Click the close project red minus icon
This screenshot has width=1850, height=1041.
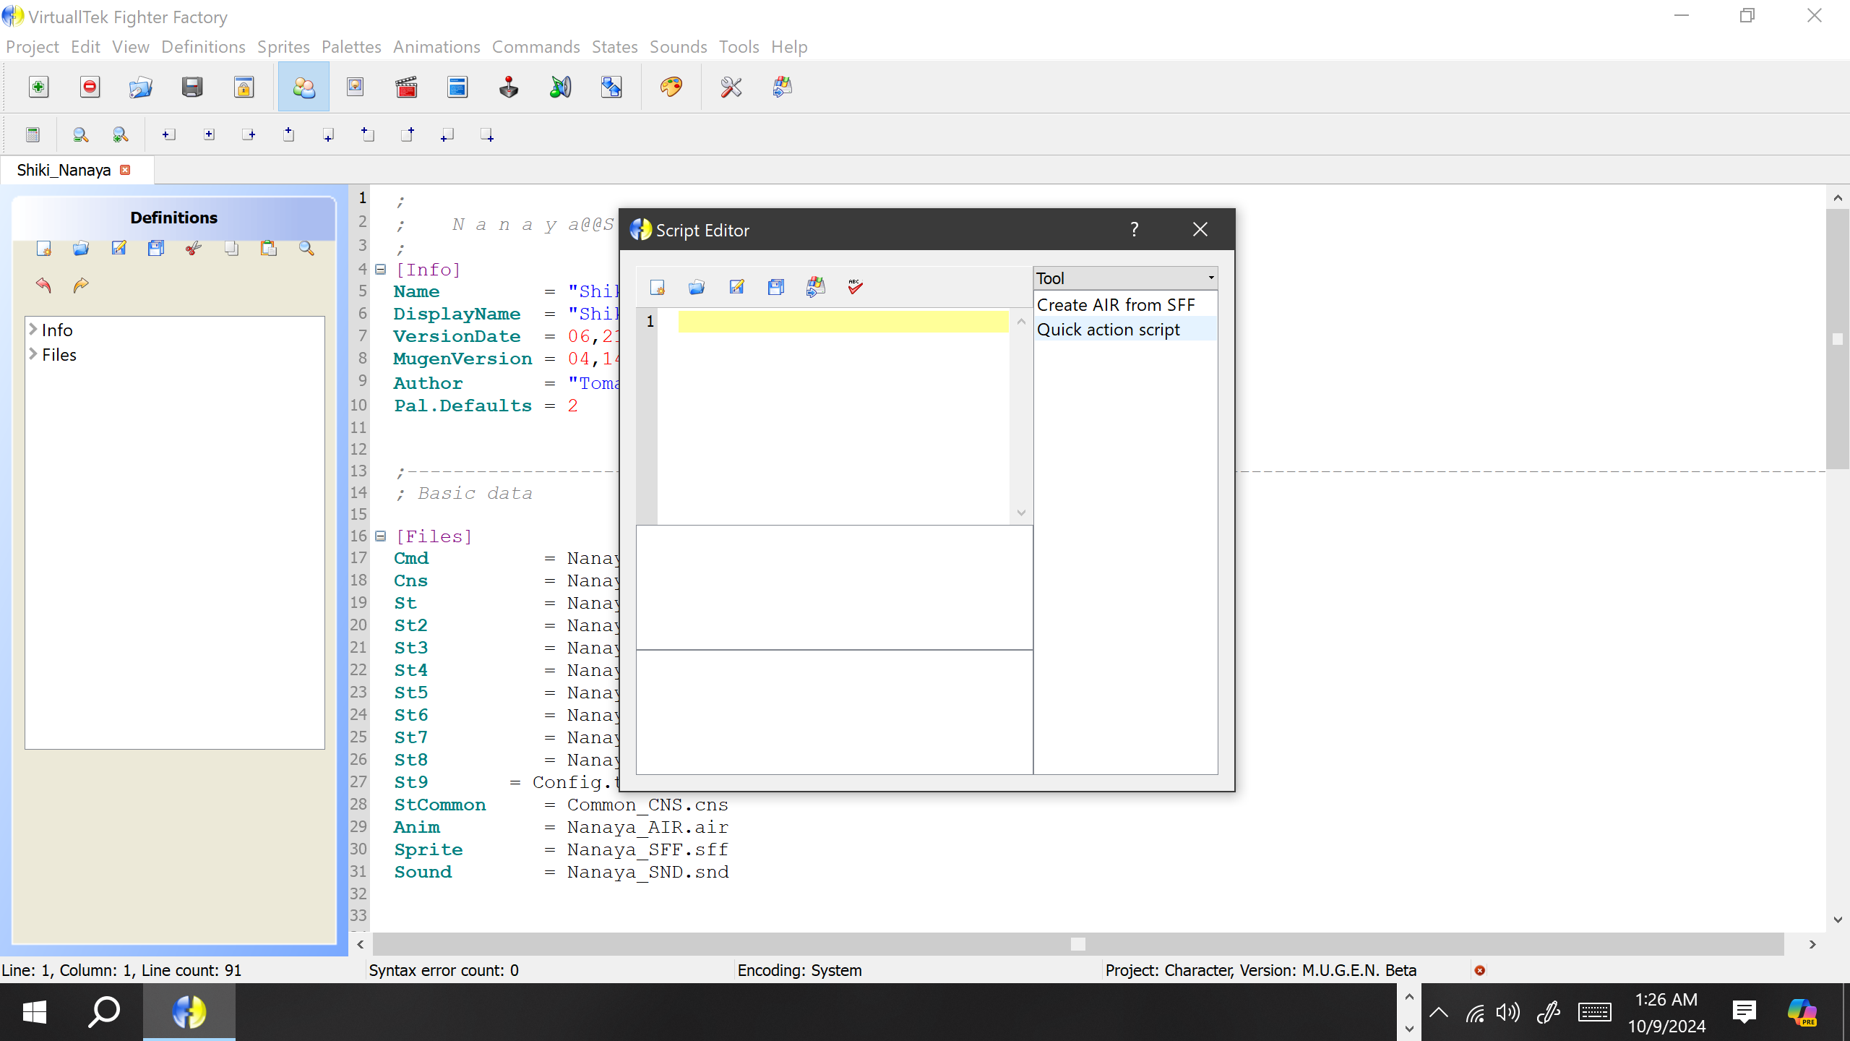(90, 87)
